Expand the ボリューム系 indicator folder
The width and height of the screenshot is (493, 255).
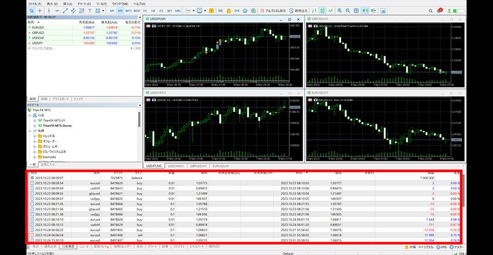coord(35,146)
